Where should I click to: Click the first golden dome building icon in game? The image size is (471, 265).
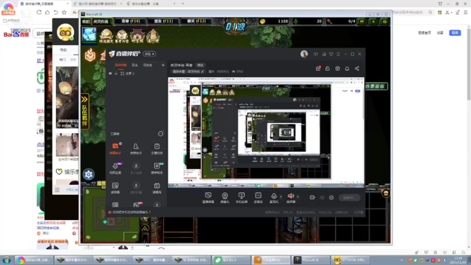(107, 36)
